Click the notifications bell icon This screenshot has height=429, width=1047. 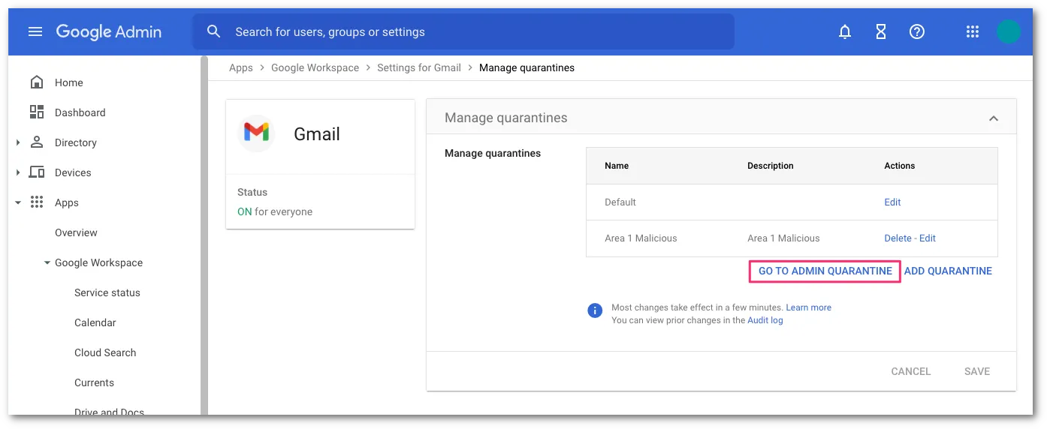845,31
